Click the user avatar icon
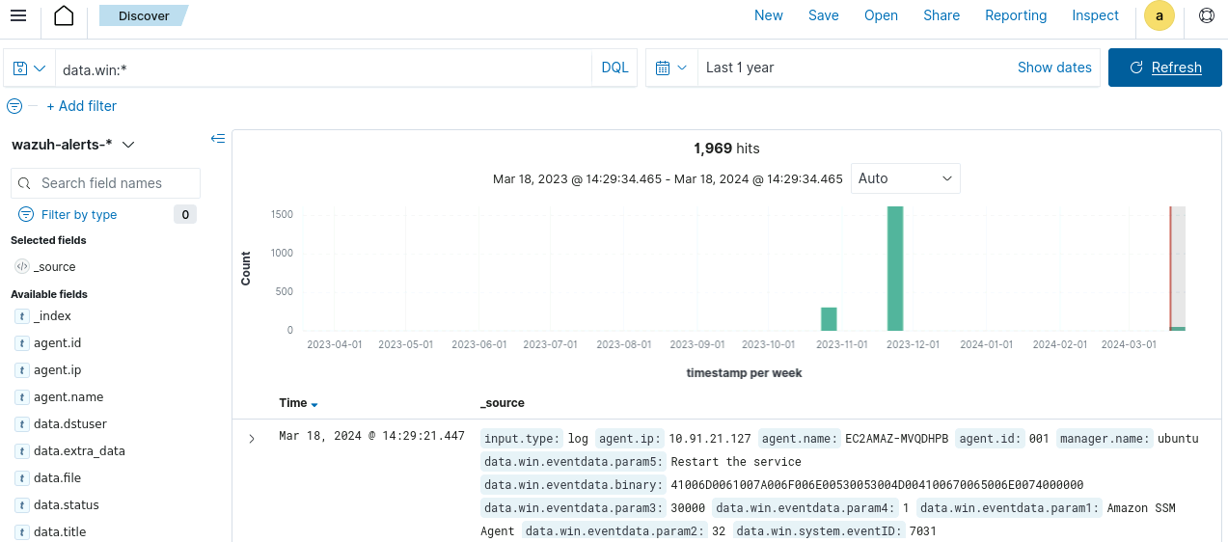The width and height of the screenshot is (1228, 542). 1159,15
